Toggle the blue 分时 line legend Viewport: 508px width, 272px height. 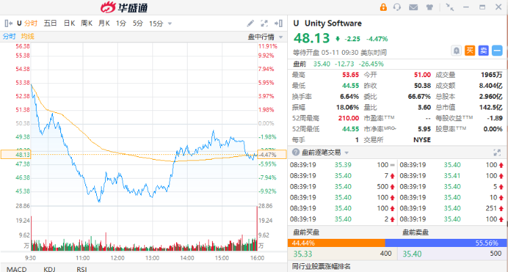(9, 37)
